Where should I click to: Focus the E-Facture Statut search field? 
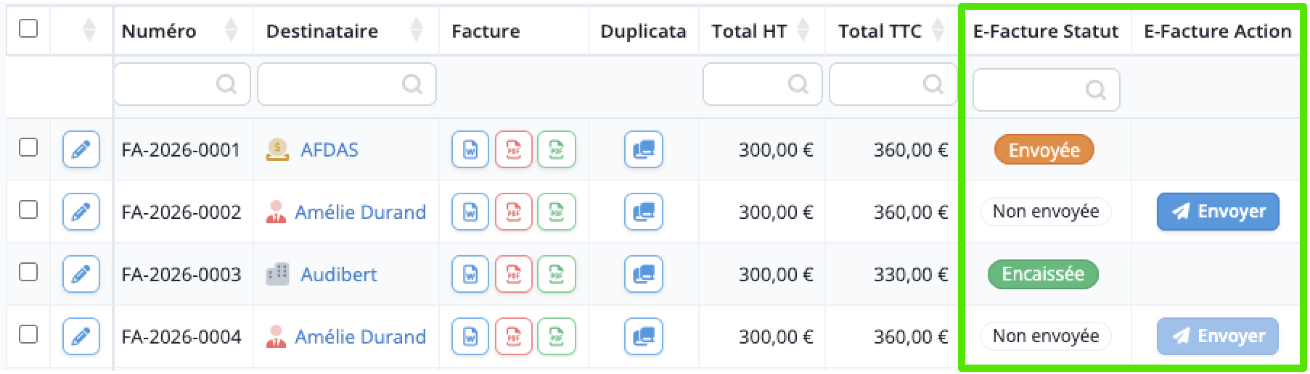click(1046, 90)
